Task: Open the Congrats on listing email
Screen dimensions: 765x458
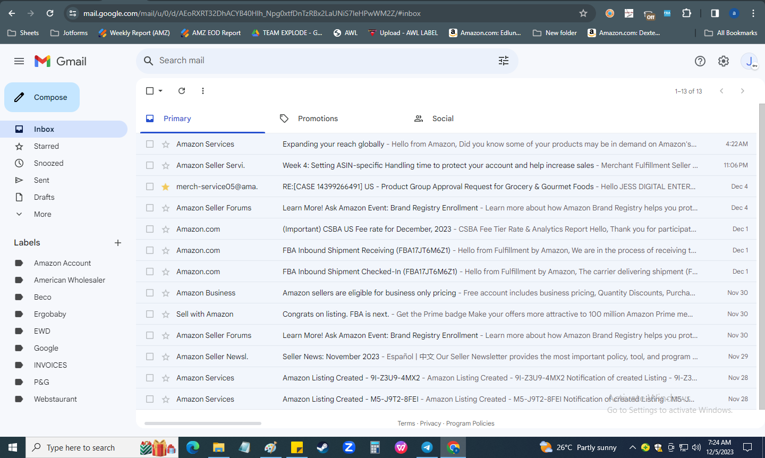Action: pyautogui.click(x=446, y=314)
